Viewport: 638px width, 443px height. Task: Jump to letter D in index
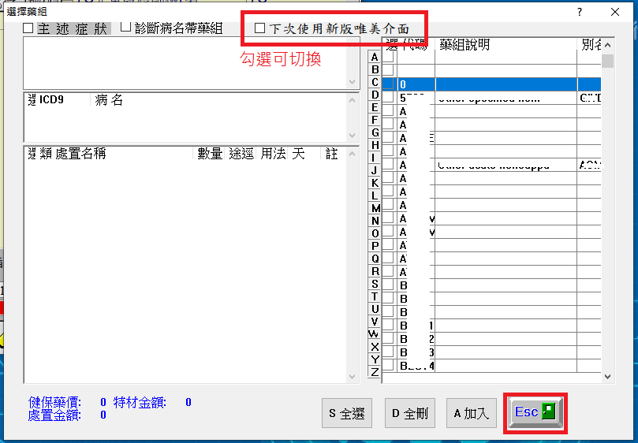click(375, 95)
